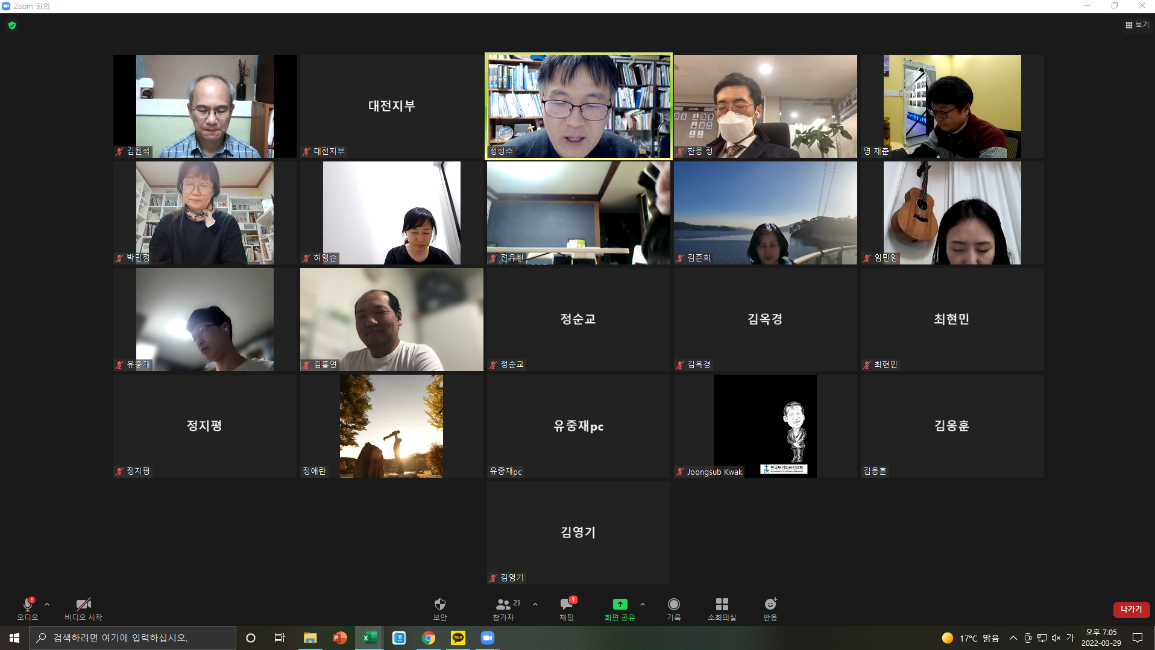The width and height of the screenshot is (1155, 650).
Task: Click 김준희's video tile
Action: [x=766, y=213]
